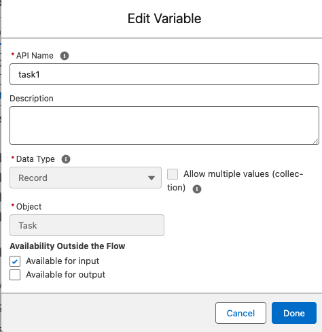The image size is (322, 332).
Task: Click the API Name info icon
Action: tap(65, 56)
